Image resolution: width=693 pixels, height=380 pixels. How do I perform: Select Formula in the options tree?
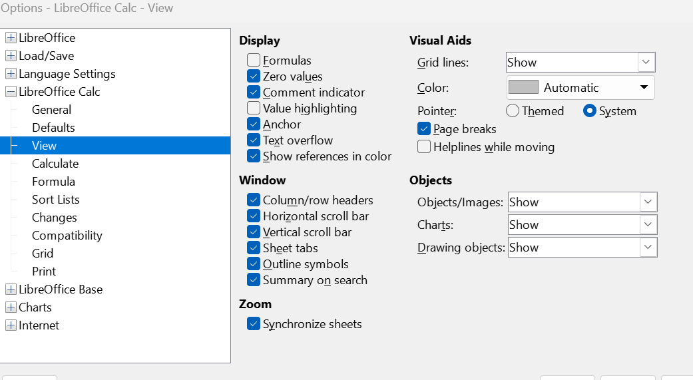click(53, 182)
